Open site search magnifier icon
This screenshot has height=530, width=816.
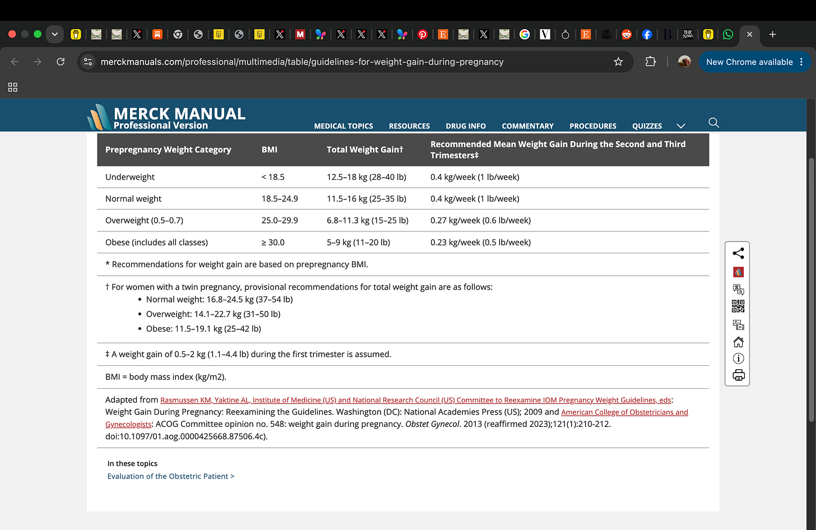point(713,123)
